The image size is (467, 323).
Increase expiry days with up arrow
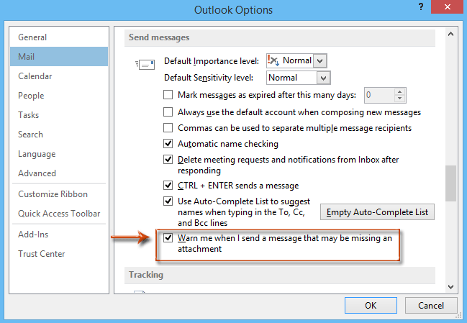(401, 91)
